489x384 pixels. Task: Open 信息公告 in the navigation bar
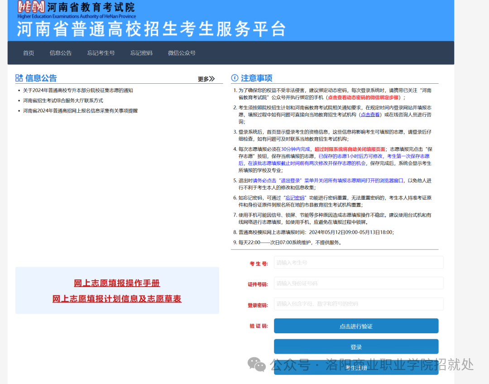[x=61, y=53]
